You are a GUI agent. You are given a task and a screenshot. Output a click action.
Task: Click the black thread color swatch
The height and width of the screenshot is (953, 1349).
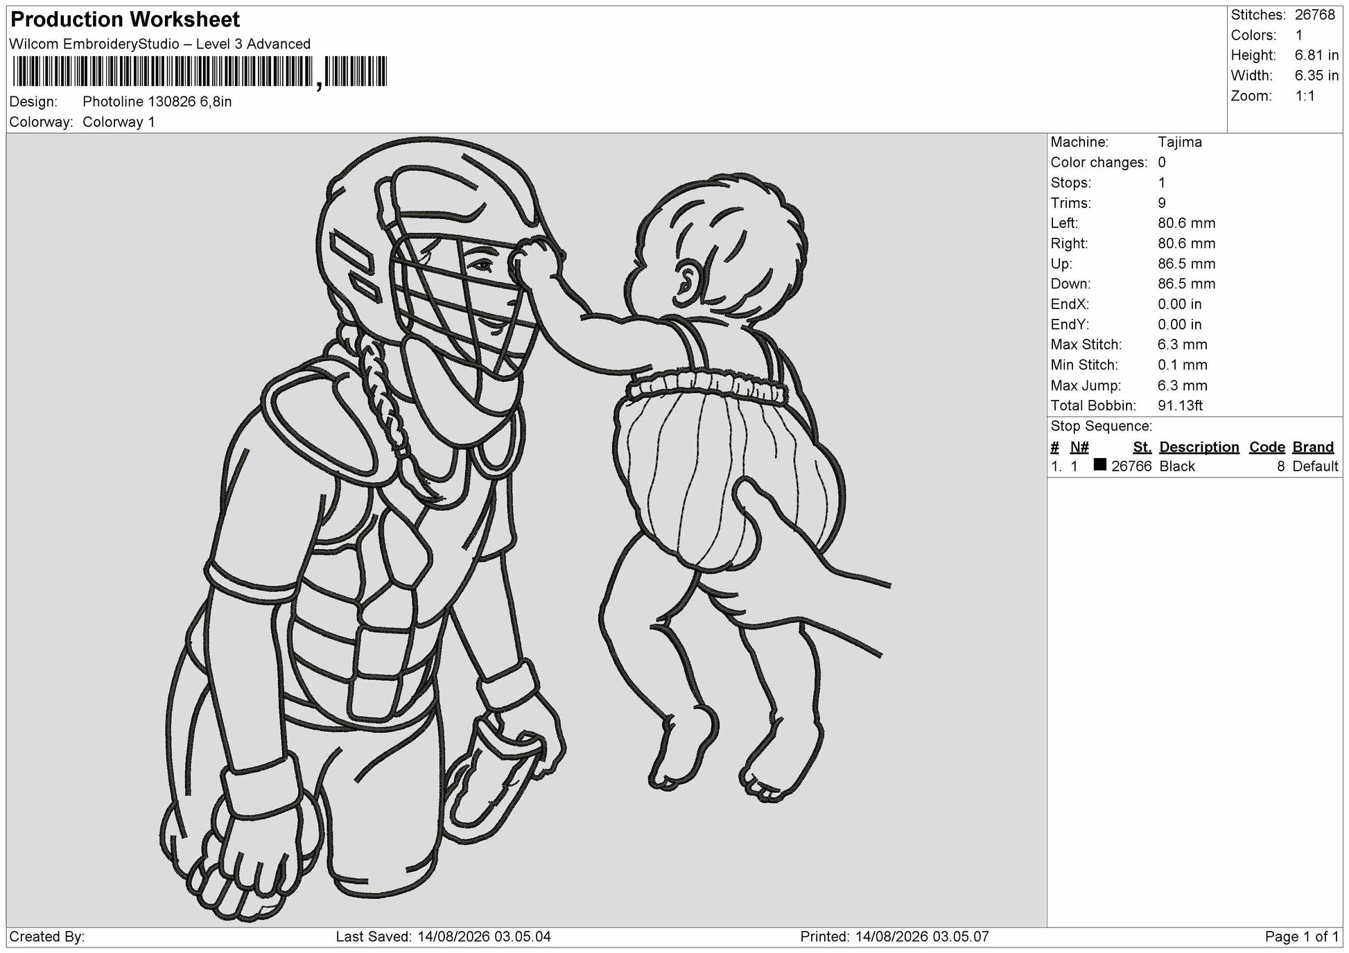coord(1099,465)
